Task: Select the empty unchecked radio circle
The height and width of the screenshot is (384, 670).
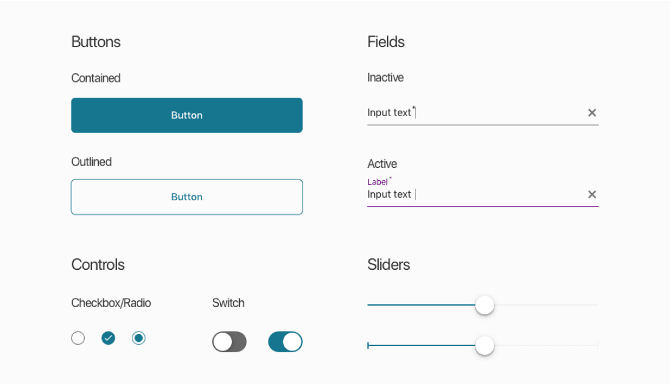Action: tap(77, 338)
